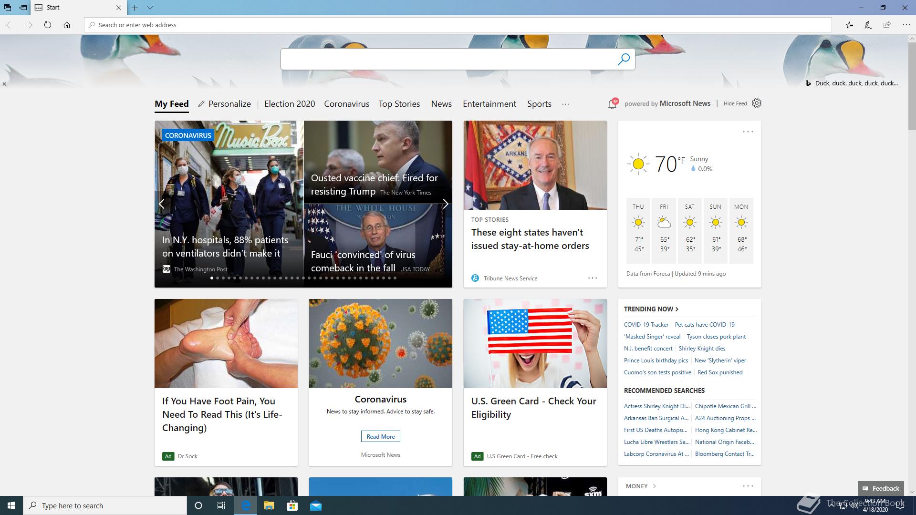This screenshot has width=916, height=515.
Task: Switch to Election 2020 tab
Action: coord(290,104)
